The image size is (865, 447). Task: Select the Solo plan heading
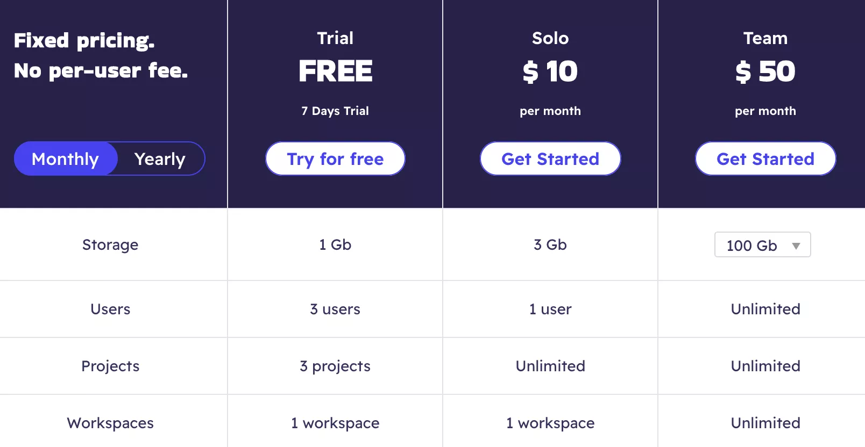coord(550,38)
